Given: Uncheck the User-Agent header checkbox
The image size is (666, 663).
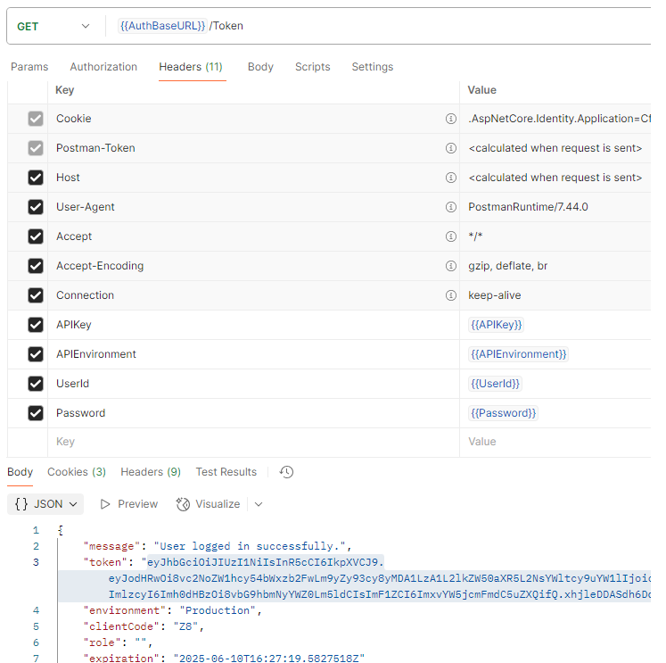Looking at the screenshot, I should [x=36, y=207].
